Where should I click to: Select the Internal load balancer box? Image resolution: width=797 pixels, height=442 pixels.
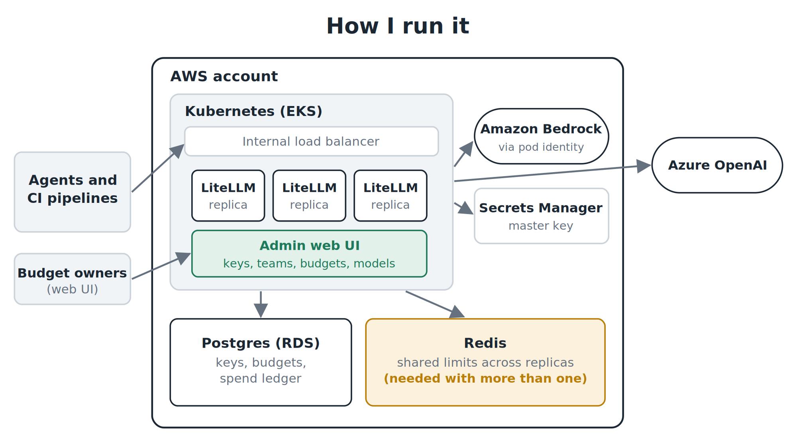coord(312,141)
